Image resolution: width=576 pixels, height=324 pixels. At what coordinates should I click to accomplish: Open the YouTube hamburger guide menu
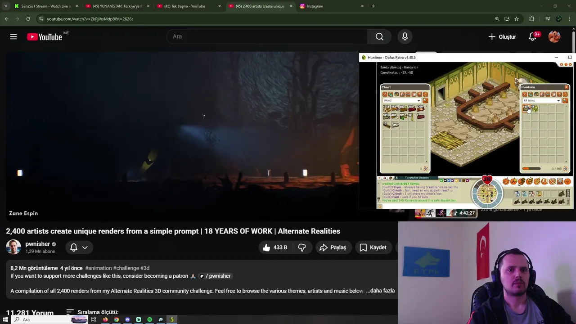(x=13, y=37)
